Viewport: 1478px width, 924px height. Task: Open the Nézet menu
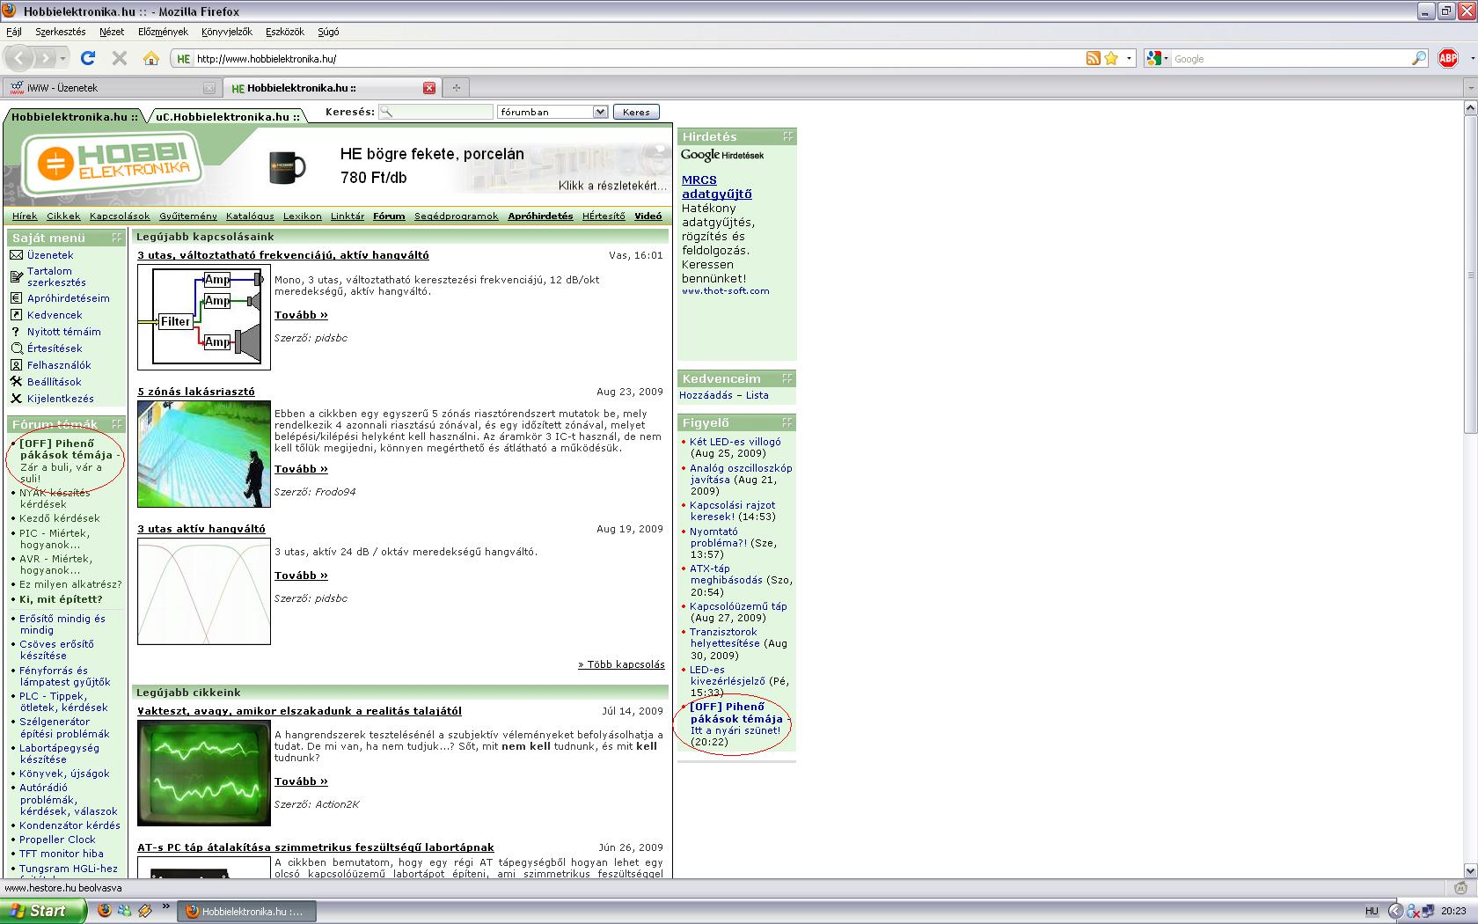(x=112, y=32)
